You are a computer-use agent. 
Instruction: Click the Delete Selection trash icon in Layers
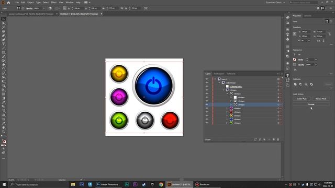(x=278, y=139)
